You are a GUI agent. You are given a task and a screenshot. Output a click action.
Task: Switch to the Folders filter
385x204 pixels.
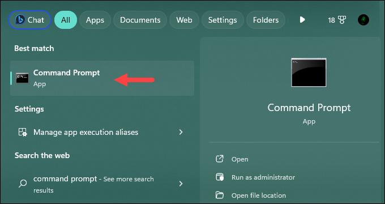[x=266, y=20]
